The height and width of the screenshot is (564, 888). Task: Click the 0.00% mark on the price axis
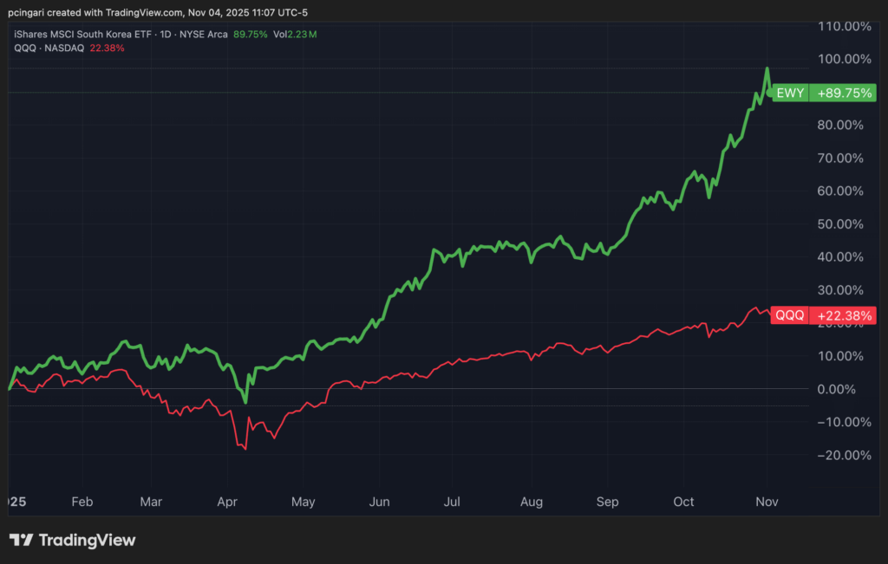click(843, 389)
